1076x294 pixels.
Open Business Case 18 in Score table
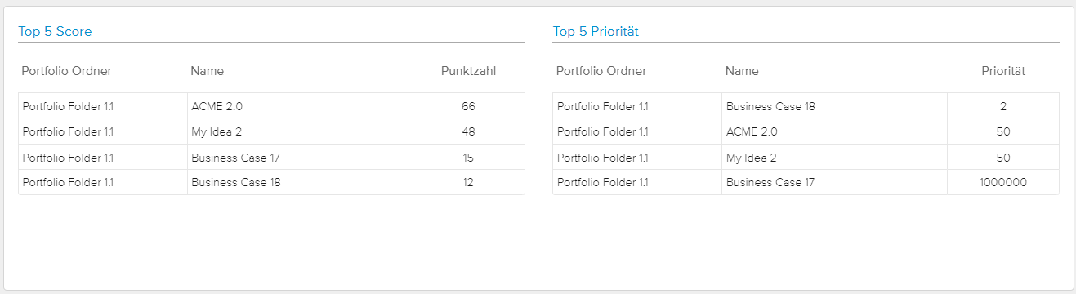click(x=236, y=182)
